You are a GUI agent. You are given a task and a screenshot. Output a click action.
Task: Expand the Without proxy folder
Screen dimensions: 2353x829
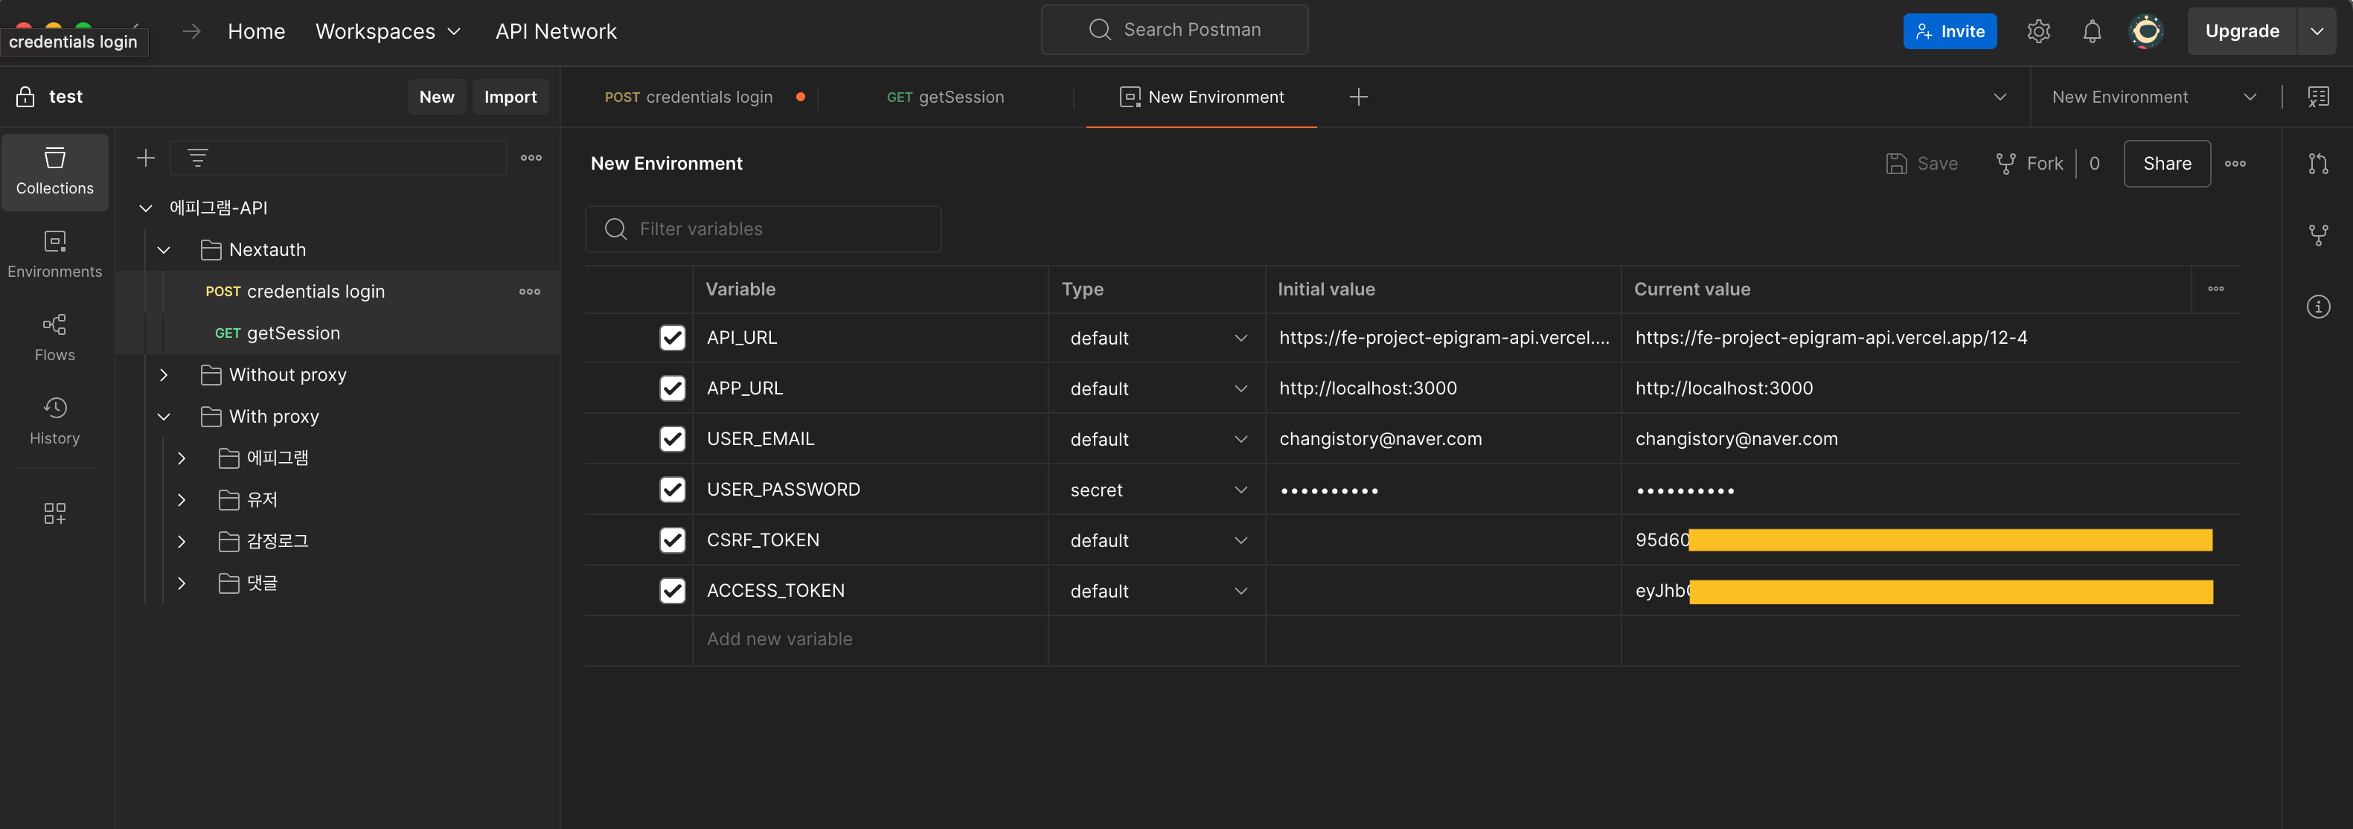coord(164,374)
